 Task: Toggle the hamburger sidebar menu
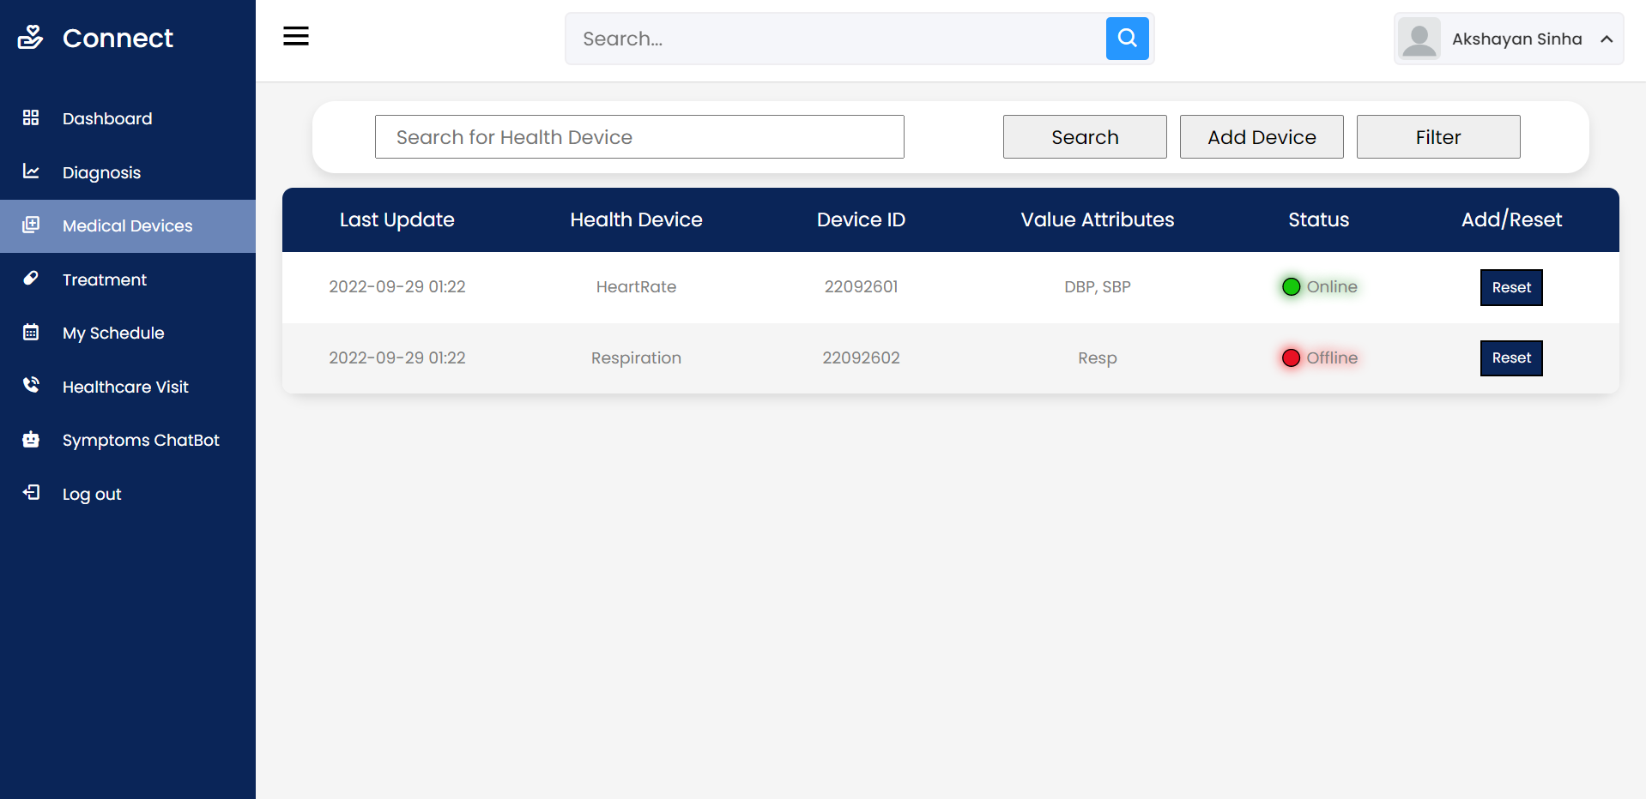(x=296, y=36)
